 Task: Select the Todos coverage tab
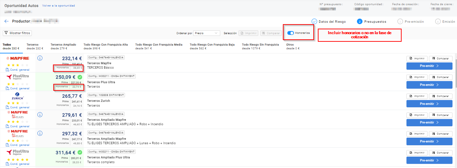click(x=11, y=47)
